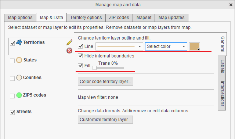Switch to the Territory options tab
Image resolution: width=235 pixels, height=139 pixels.
[86, 18]
